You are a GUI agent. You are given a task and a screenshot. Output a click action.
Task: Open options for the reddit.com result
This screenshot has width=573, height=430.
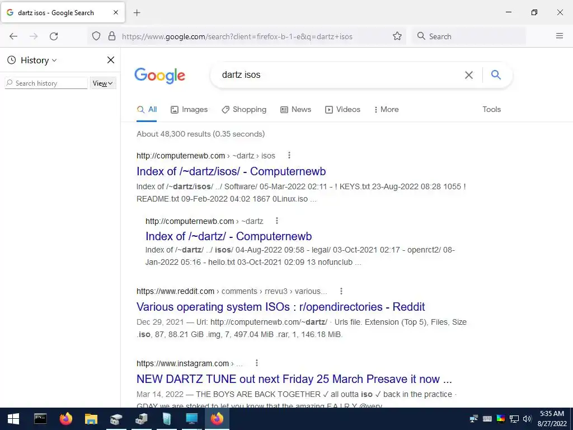pyautogui.click(x=341, y=291)
